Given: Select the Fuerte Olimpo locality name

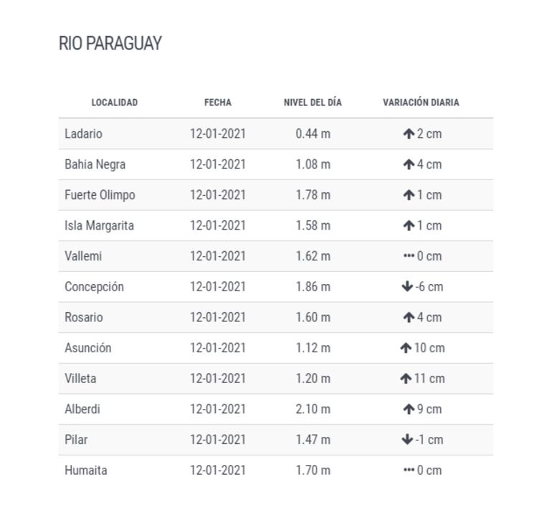Looking at the screenshot, I should pos(100,195).
